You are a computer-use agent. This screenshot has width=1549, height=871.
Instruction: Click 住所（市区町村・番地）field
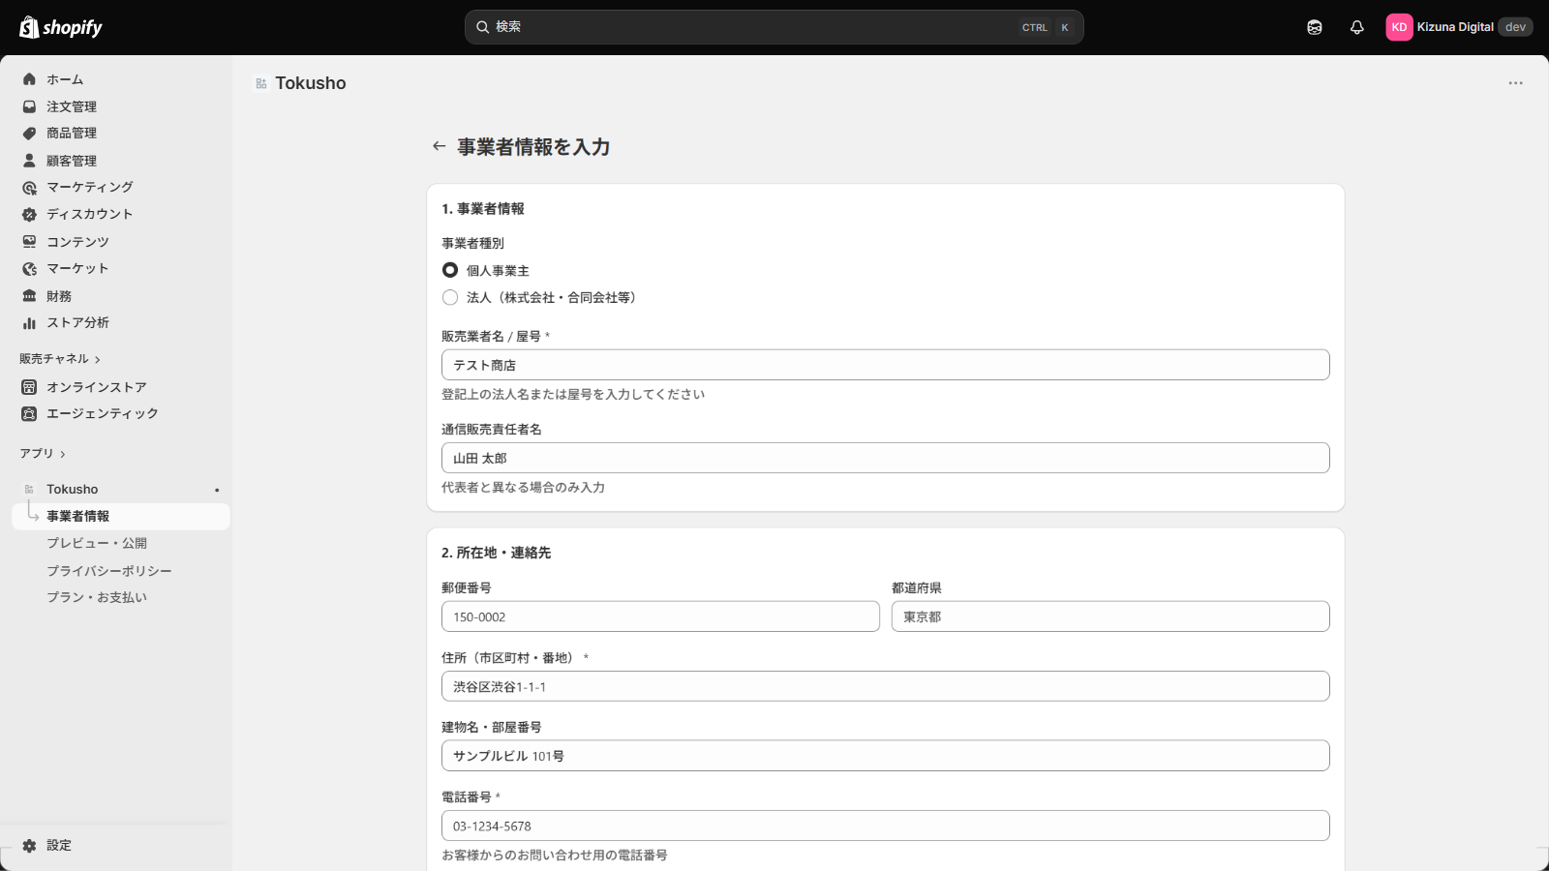[885, 686]
